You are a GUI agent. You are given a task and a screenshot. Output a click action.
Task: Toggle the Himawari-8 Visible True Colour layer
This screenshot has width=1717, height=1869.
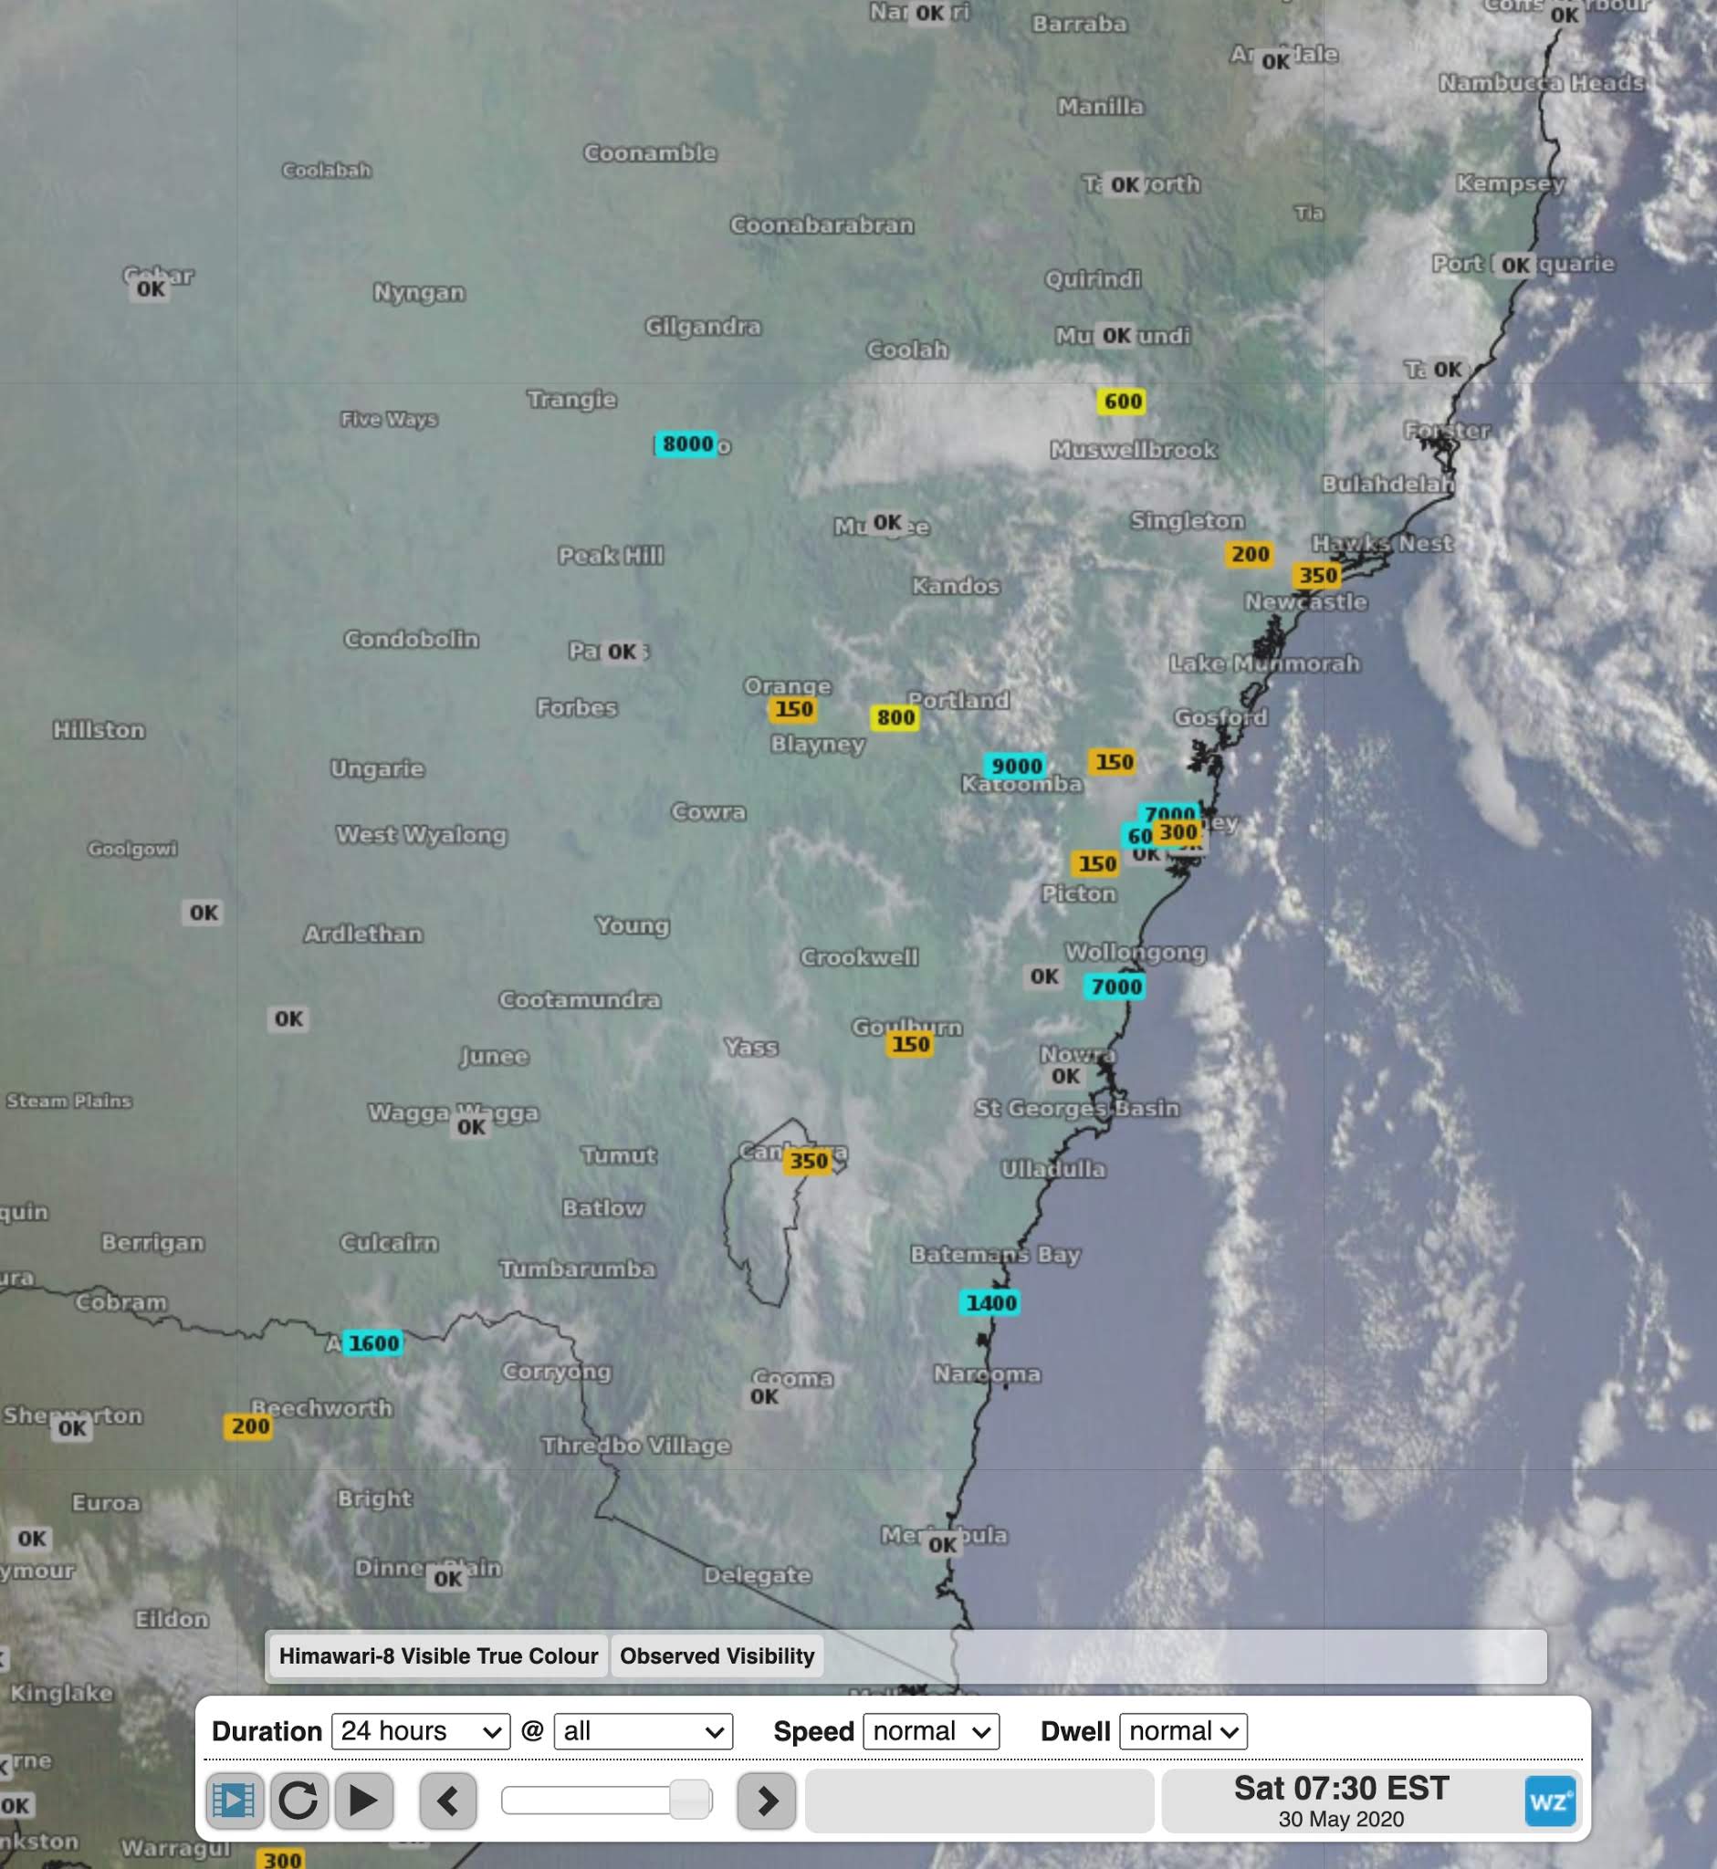[x=437, y=1656]
